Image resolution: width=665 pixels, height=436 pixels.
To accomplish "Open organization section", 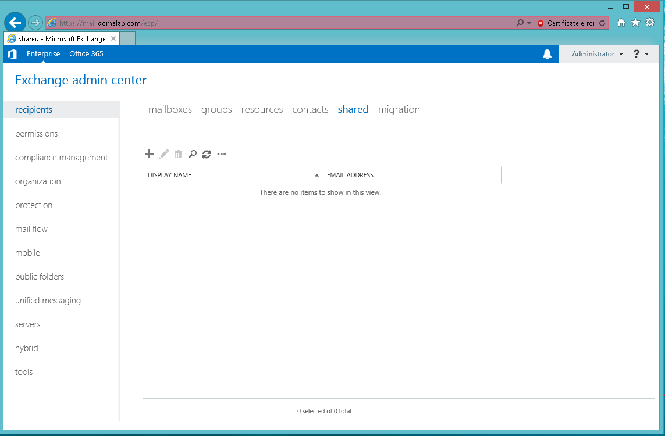I will pos(38,181).
